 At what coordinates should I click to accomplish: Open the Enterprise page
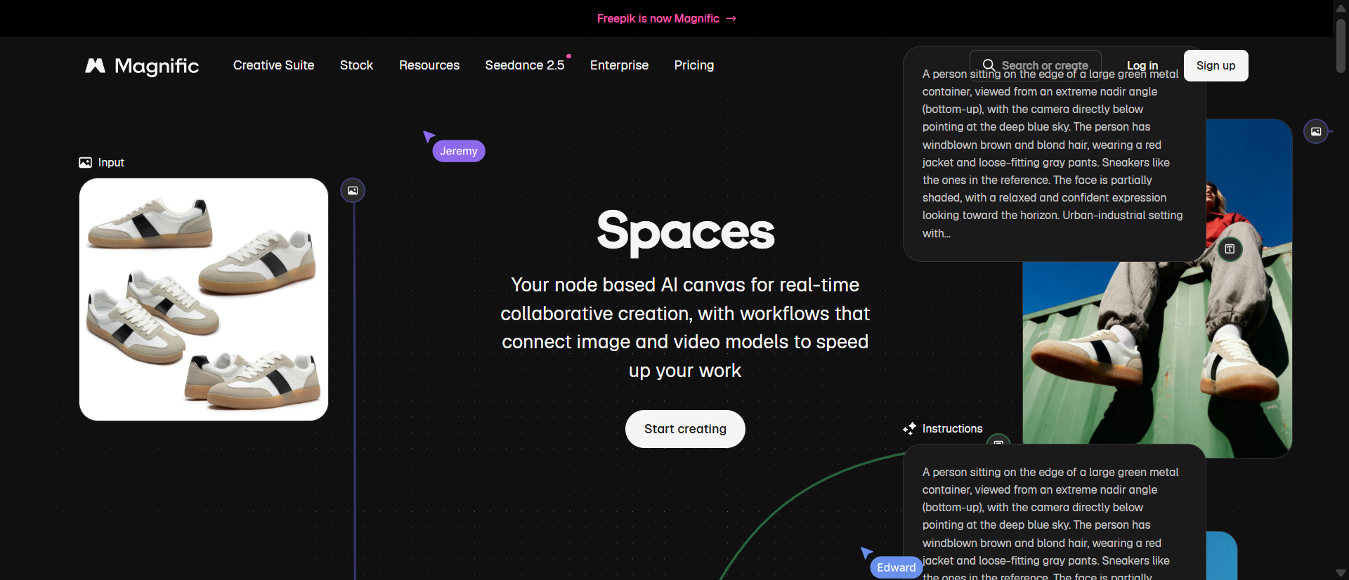click(619, 65)
